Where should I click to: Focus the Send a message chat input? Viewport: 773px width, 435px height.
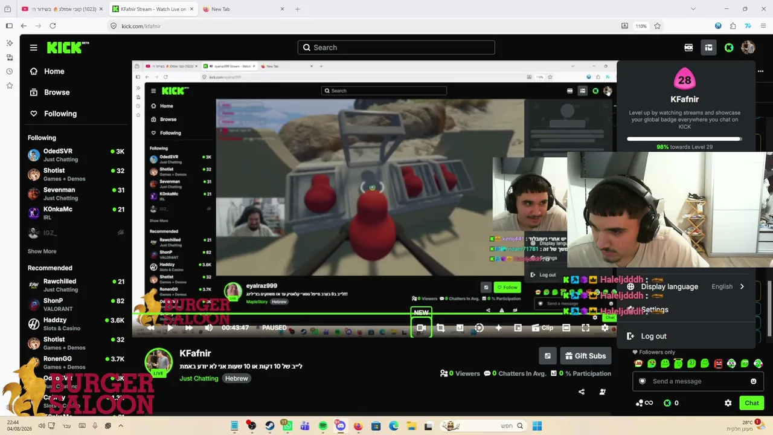click(x=698, y=381)
